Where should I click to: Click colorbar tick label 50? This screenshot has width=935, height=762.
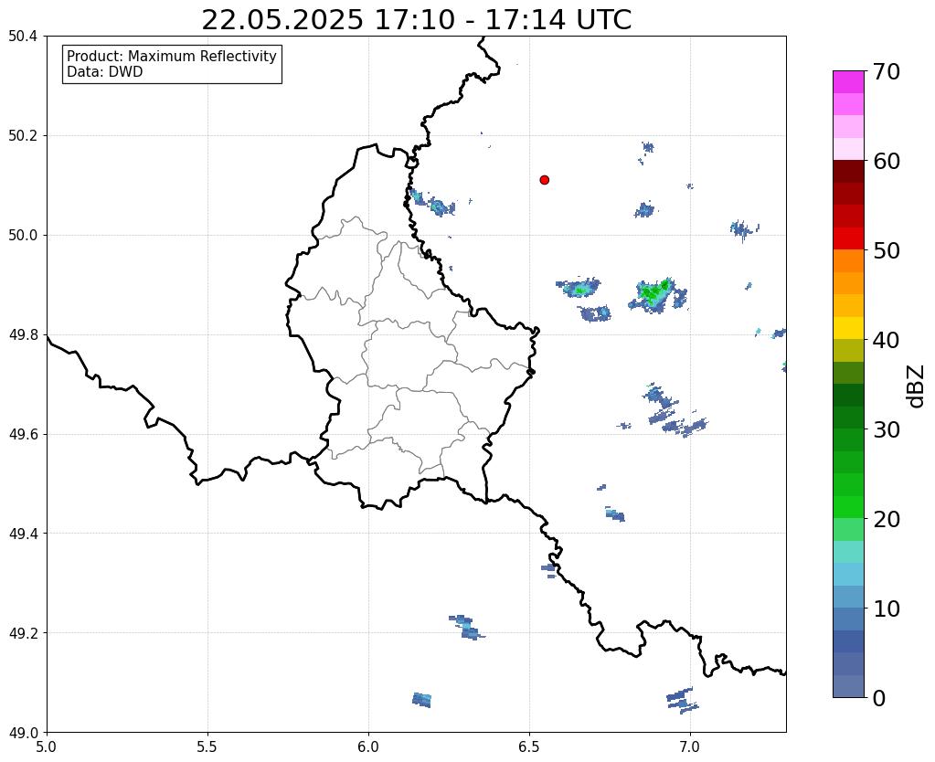coord(887,250)
